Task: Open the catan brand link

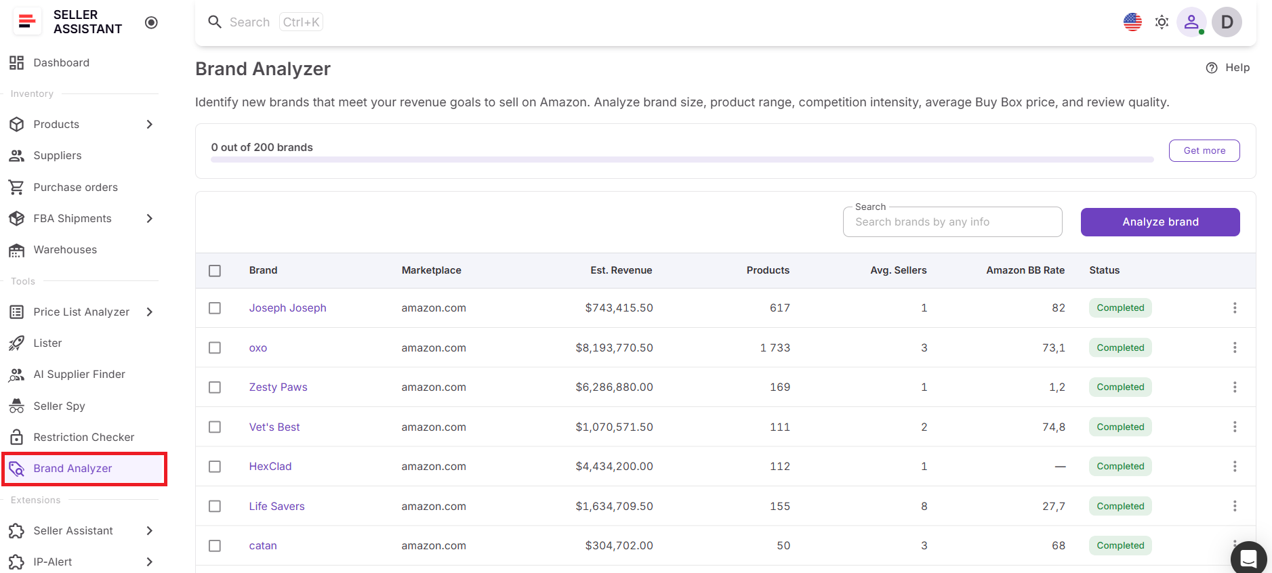Action: pyautogui.click(x=263, y=546)
